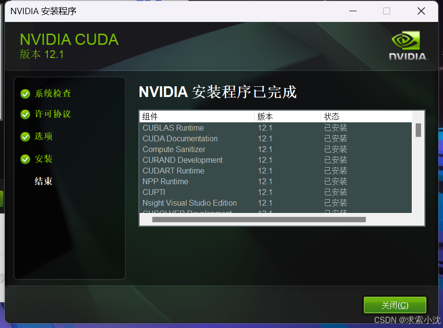Screen dimensions: 443x328
Task: Click the green checkmark beside 系统检查
Action: coord(25,94)
